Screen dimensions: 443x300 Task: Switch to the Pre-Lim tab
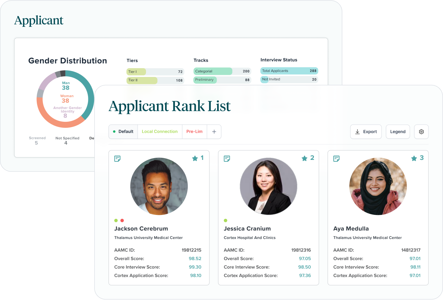(x=194, y=132)
